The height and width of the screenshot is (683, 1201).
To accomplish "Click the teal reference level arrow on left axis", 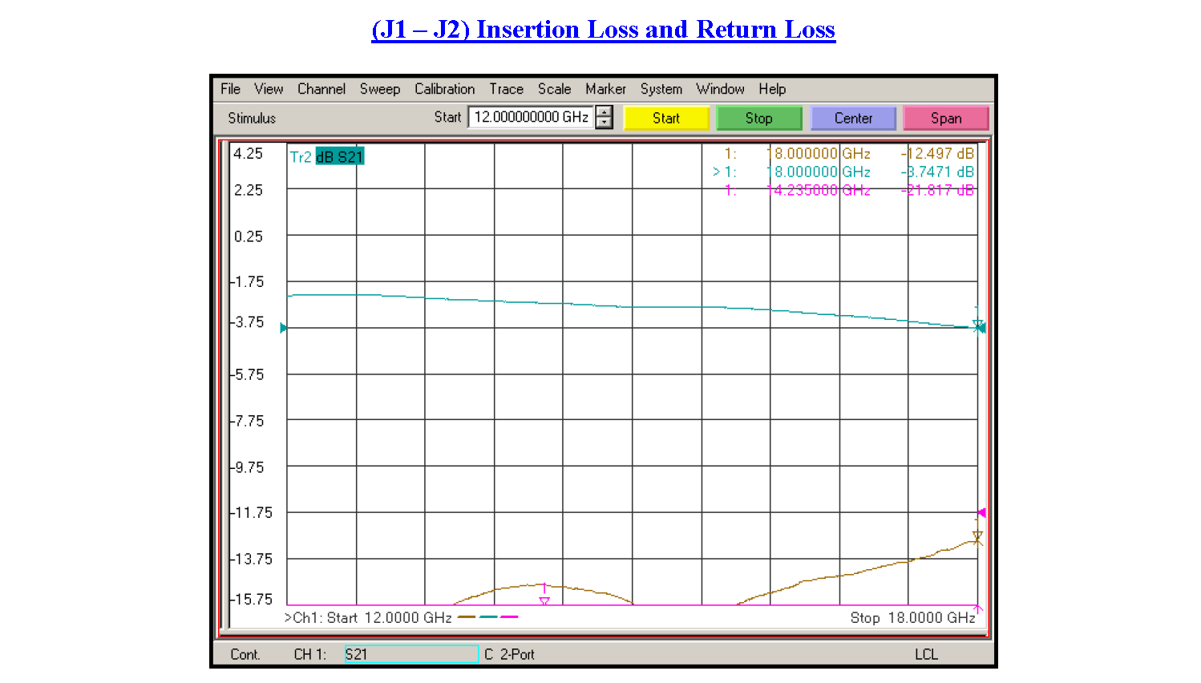I will point(283,328).
